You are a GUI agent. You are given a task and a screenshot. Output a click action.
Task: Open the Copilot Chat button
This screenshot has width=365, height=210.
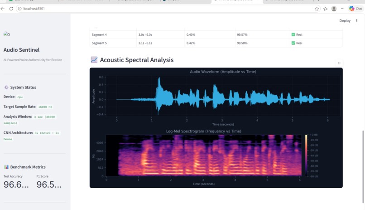tap(355, 9)
